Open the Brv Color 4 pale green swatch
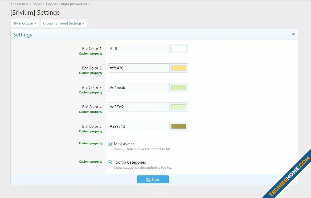Screen dimensions: 311x198 tap(178, 107)
